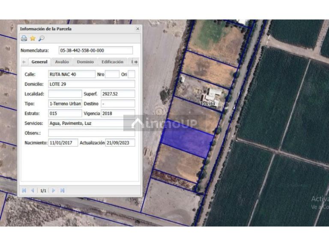Click the Información de la Parcela title
This screenshot has height=246, width=329.
(46, 29)
